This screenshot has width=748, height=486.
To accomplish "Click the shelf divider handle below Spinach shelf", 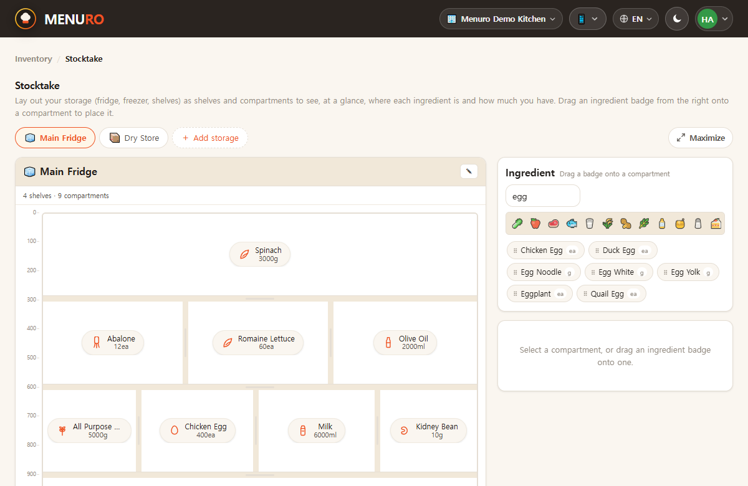I will pyautogui.click(x=260, y=299).
